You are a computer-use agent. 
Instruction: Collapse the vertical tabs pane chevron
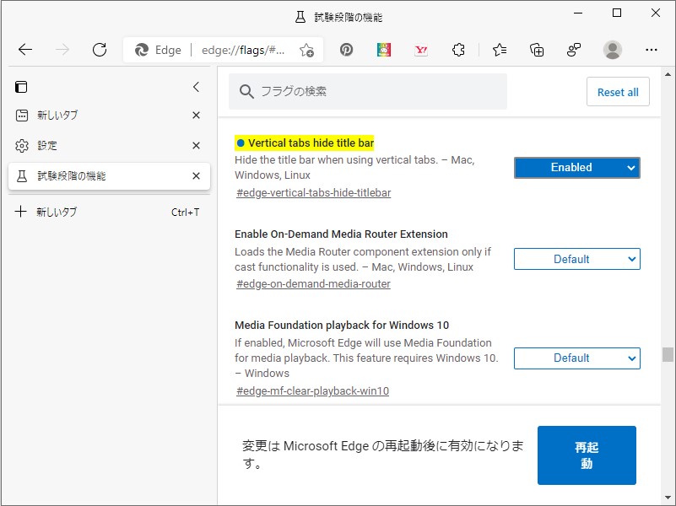pos(196,87)
